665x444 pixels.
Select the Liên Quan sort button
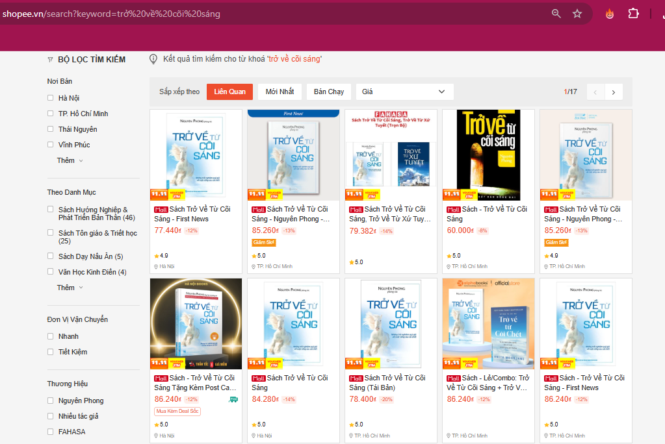229,92
